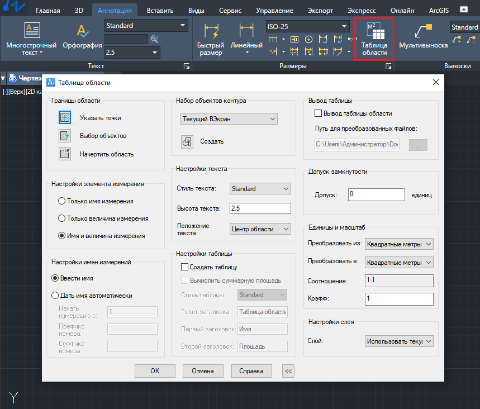Click the Отмена button
The image size is (480, 409).
pyautogui.click(x=203, y=371)
